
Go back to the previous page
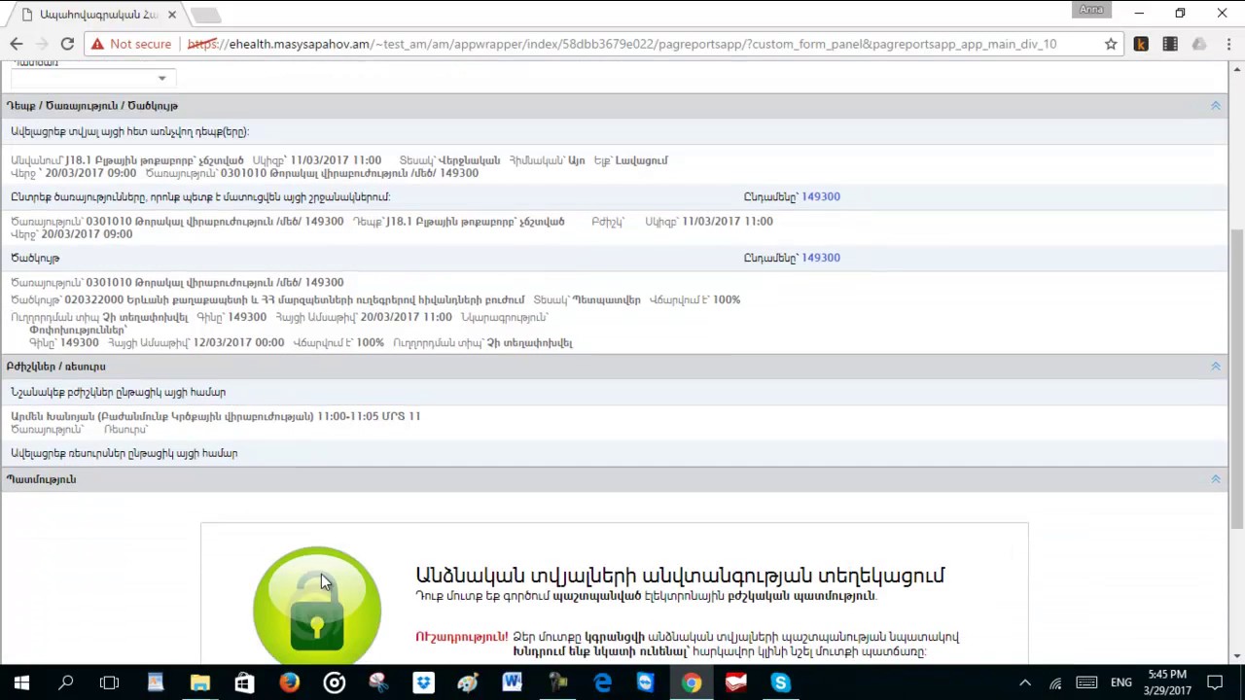pos(17,44)
